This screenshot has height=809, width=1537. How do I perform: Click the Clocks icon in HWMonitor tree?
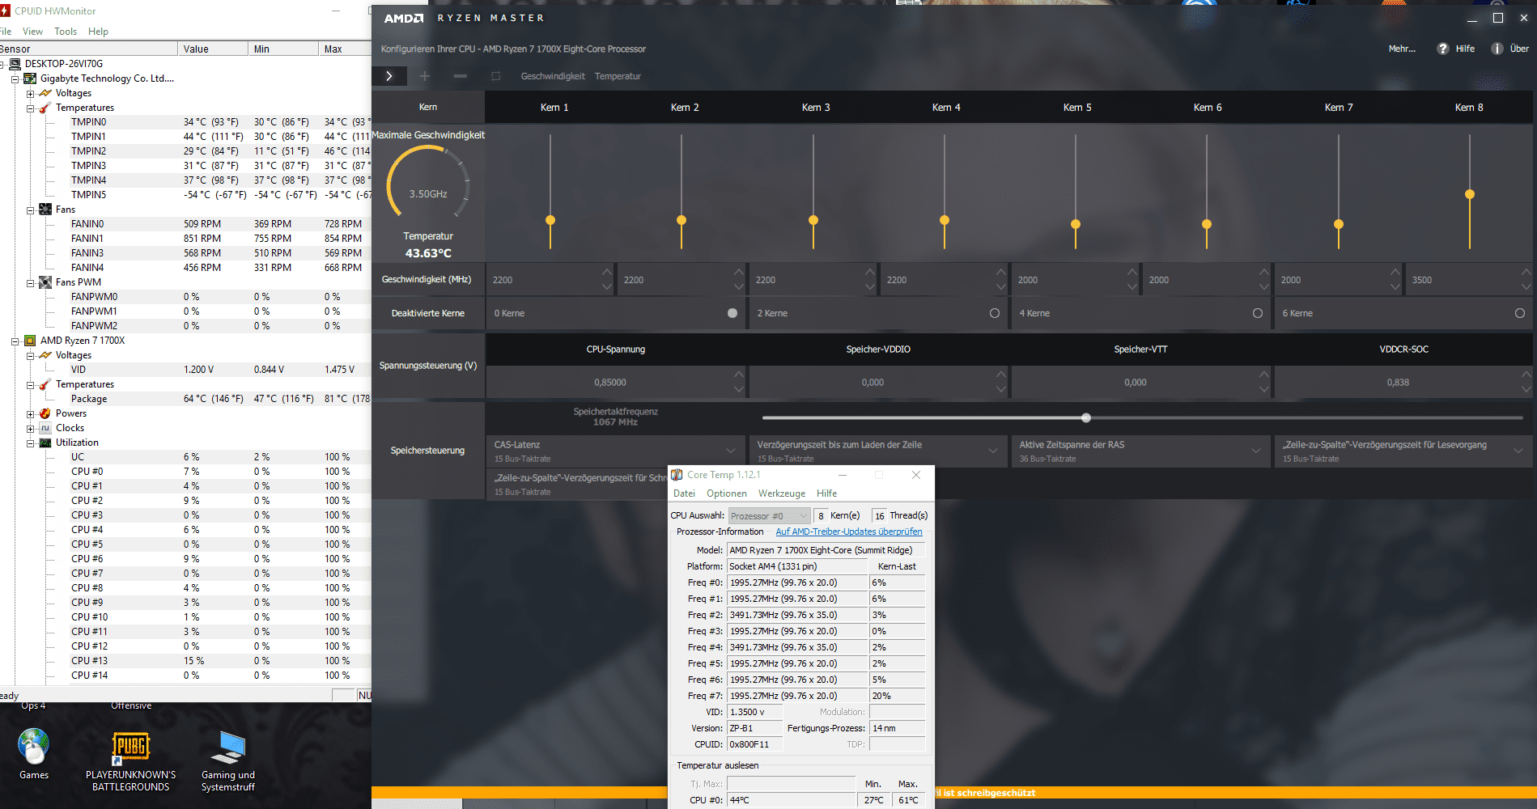(x=45, y=428)
